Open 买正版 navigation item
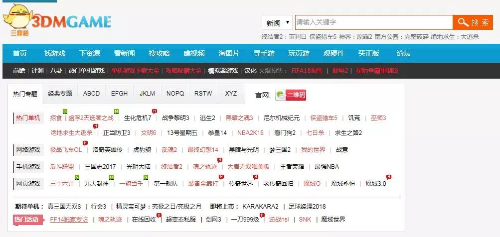 (368, 53)
